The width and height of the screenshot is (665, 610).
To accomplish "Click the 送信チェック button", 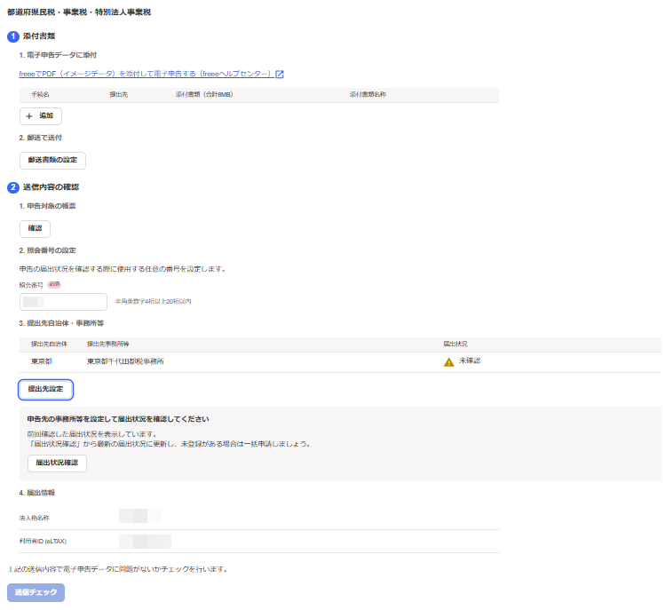I will [x=36, y=592].
